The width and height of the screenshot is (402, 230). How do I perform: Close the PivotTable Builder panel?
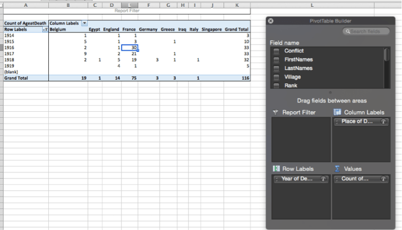(271, 21)
